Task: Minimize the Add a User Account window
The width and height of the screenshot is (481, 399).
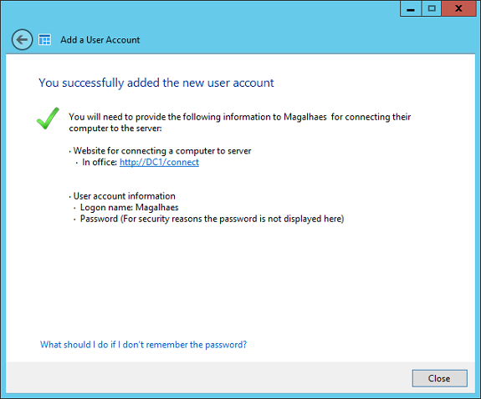Action: tap(411, 8)
